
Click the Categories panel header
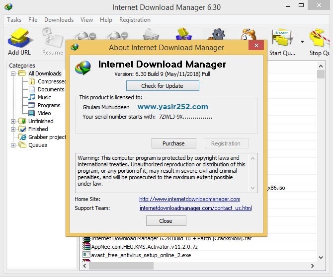(x=22, y=66)
